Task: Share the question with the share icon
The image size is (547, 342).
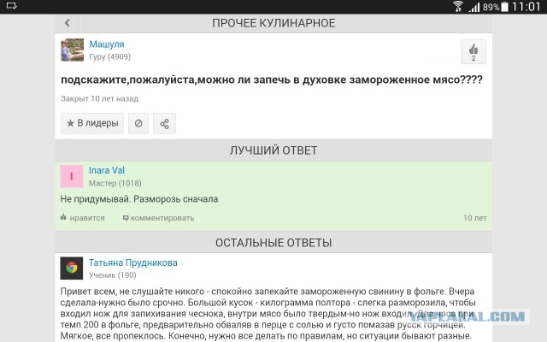Action: 164,123
